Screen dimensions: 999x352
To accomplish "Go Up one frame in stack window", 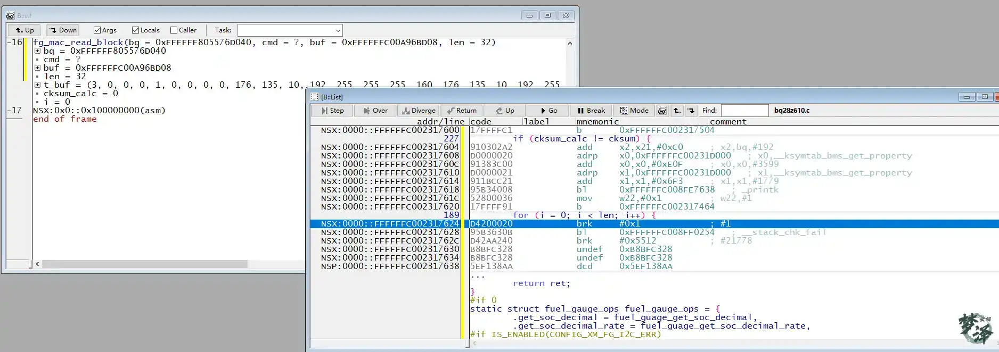I will click(24, 30).
